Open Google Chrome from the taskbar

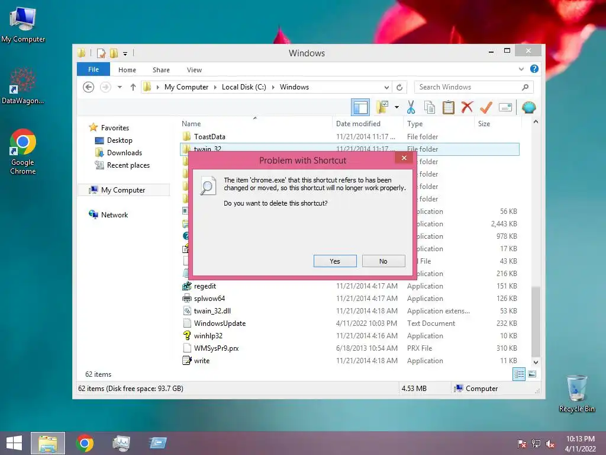click(85, 443)
